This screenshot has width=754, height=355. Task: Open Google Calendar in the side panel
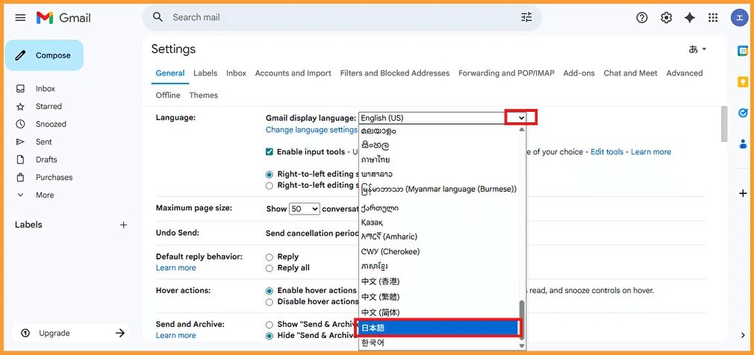(x=743, y=51)
